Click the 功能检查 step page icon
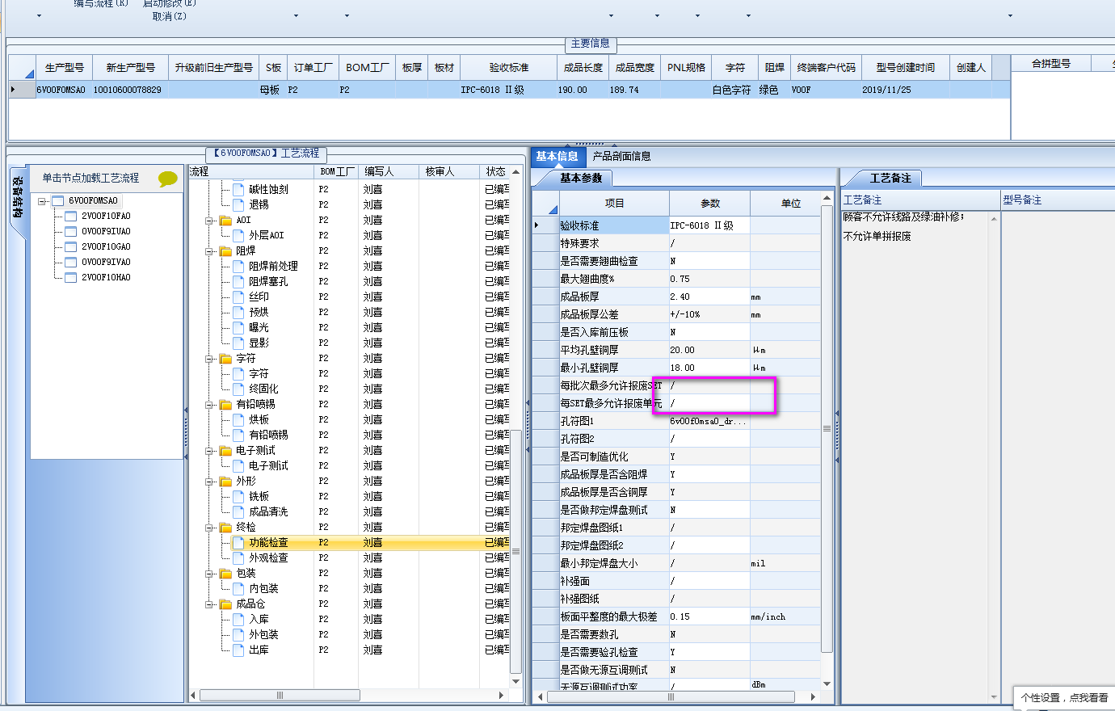The width and height of the screenshot is (1115, 711). [x=238, y=542]
